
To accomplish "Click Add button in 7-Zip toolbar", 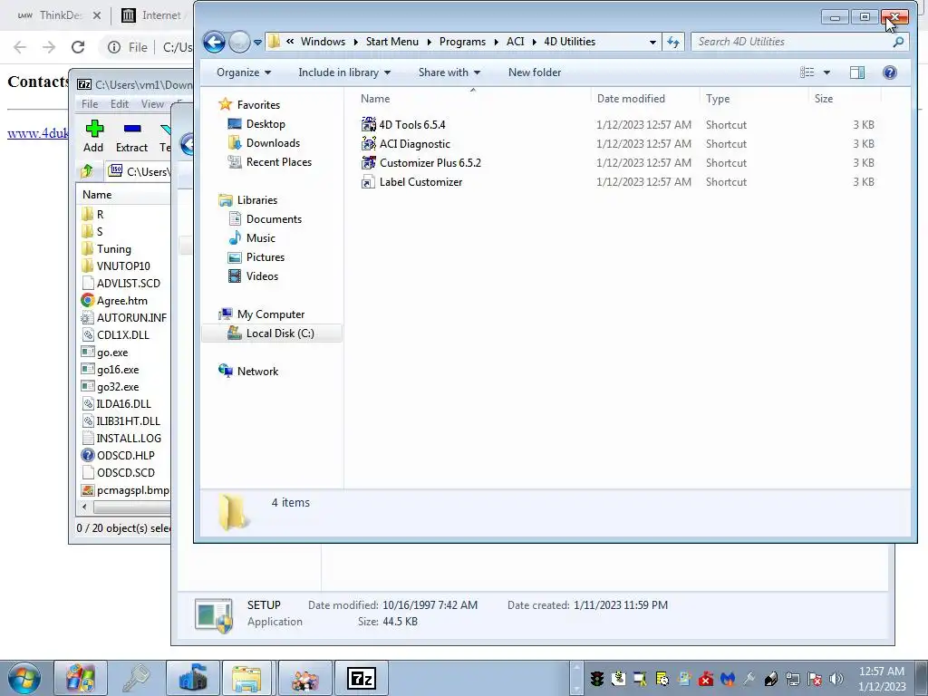I will (x=93, y=137).
